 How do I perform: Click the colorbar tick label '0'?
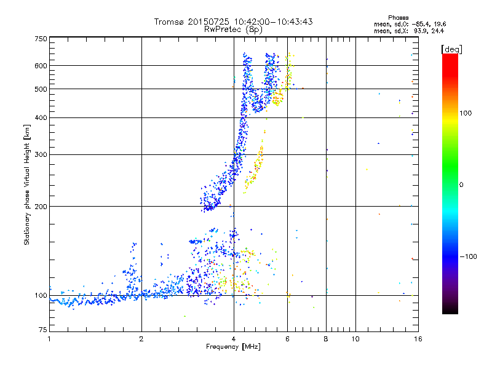tap(461, 185)
